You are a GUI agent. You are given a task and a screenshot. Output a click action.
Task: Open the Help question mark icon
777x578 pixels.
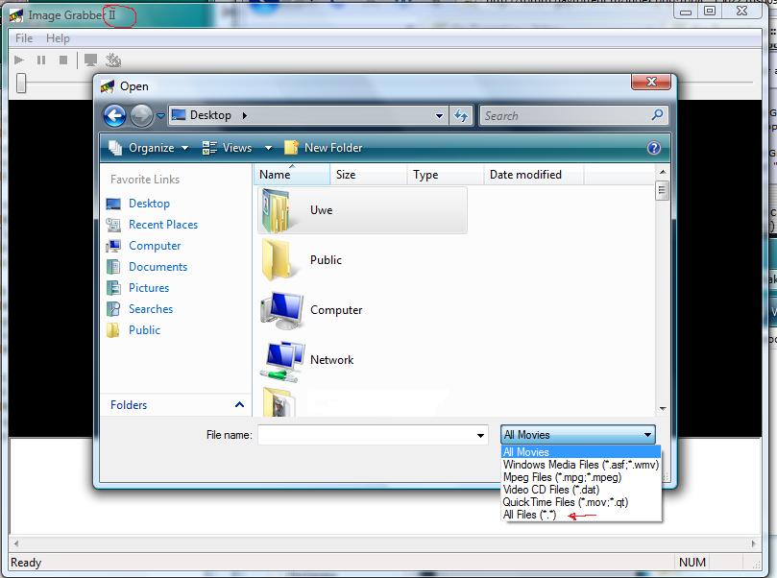(x=654, y=148)
